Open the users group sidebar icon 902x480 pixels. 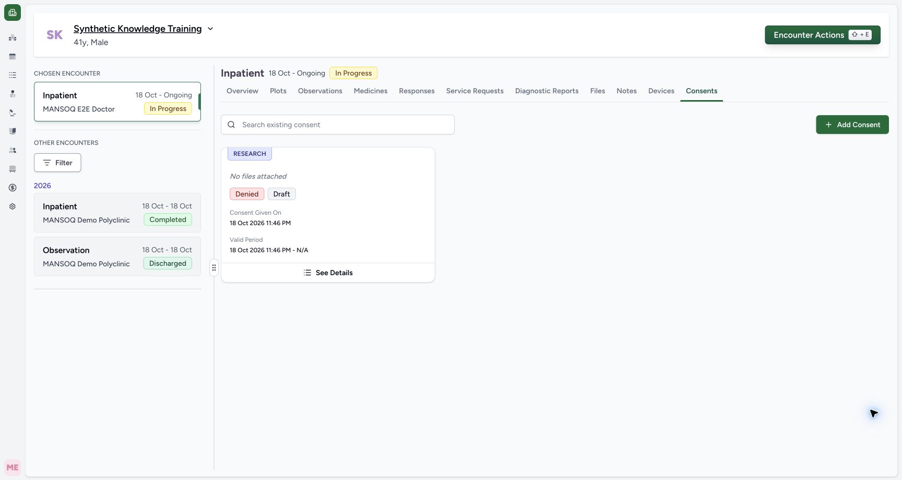[13, 150]
